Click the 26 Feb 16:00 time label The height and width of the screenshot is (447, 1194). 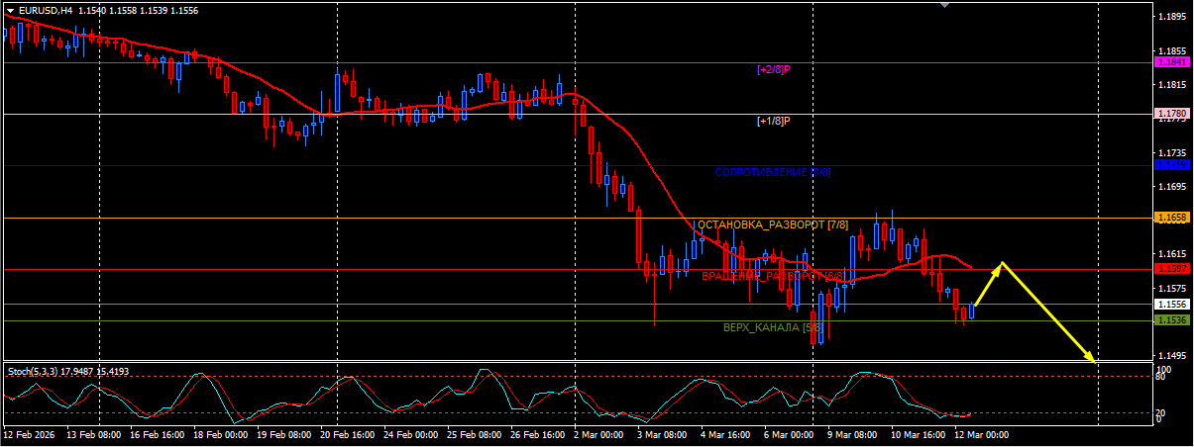[538, 434]
